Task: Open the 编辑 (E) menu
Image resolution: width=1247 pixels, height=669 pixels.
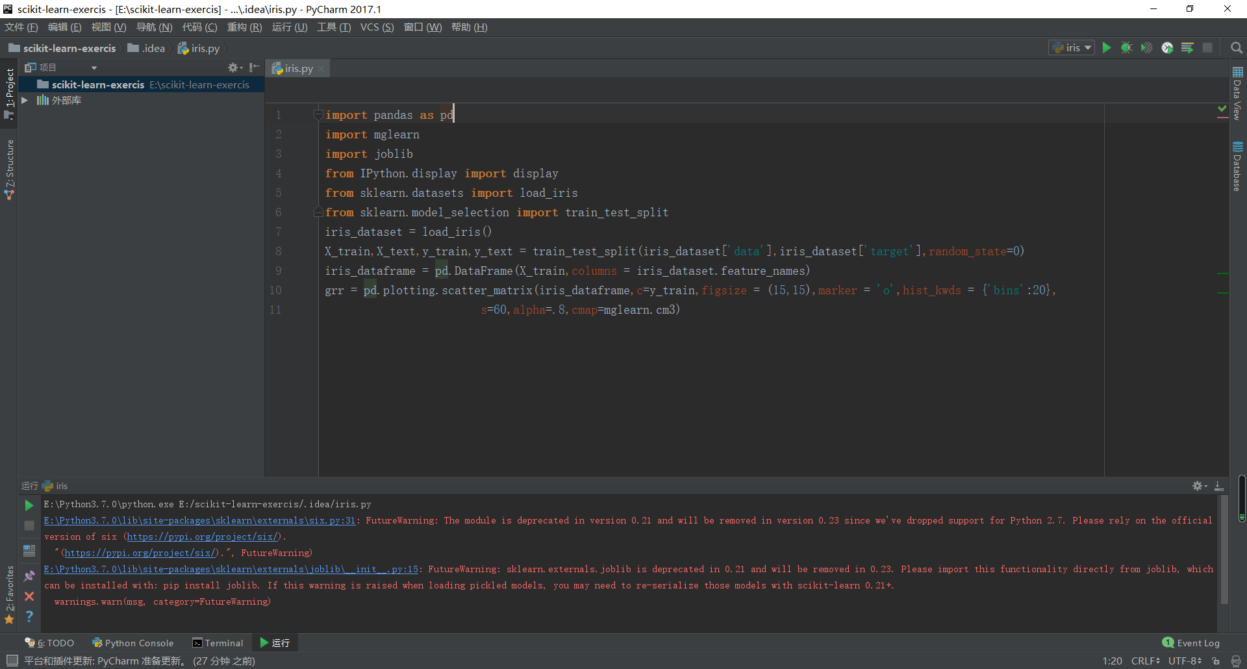Action: [65, 27]
